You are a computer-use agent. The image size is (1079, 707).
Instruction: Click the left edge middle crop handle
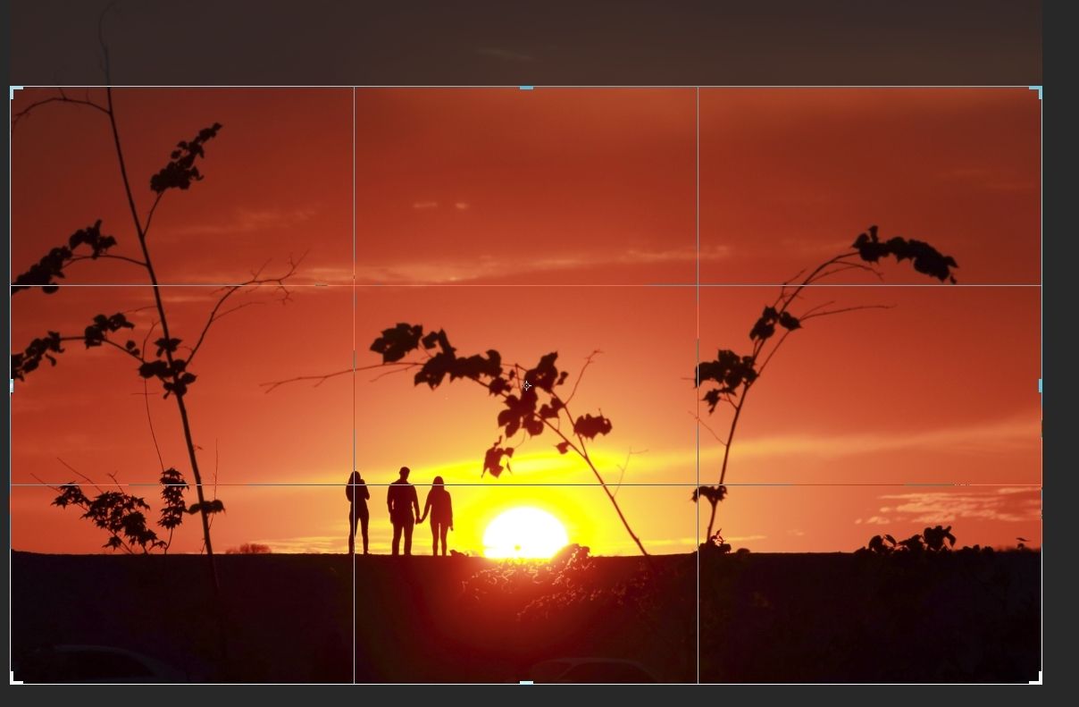tap(12, 385)
